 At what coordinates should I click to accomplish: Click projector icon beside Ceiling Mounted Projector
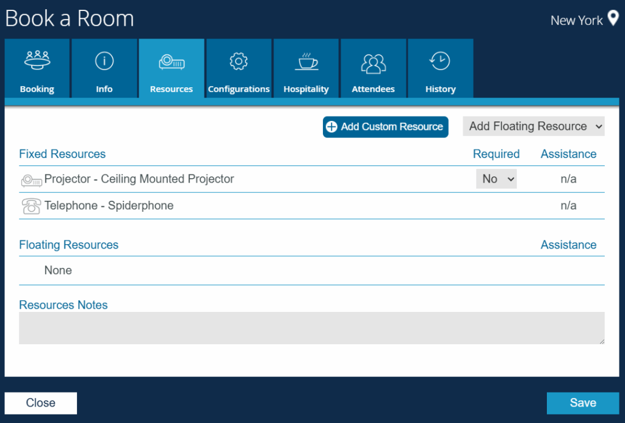pos(31,179)
